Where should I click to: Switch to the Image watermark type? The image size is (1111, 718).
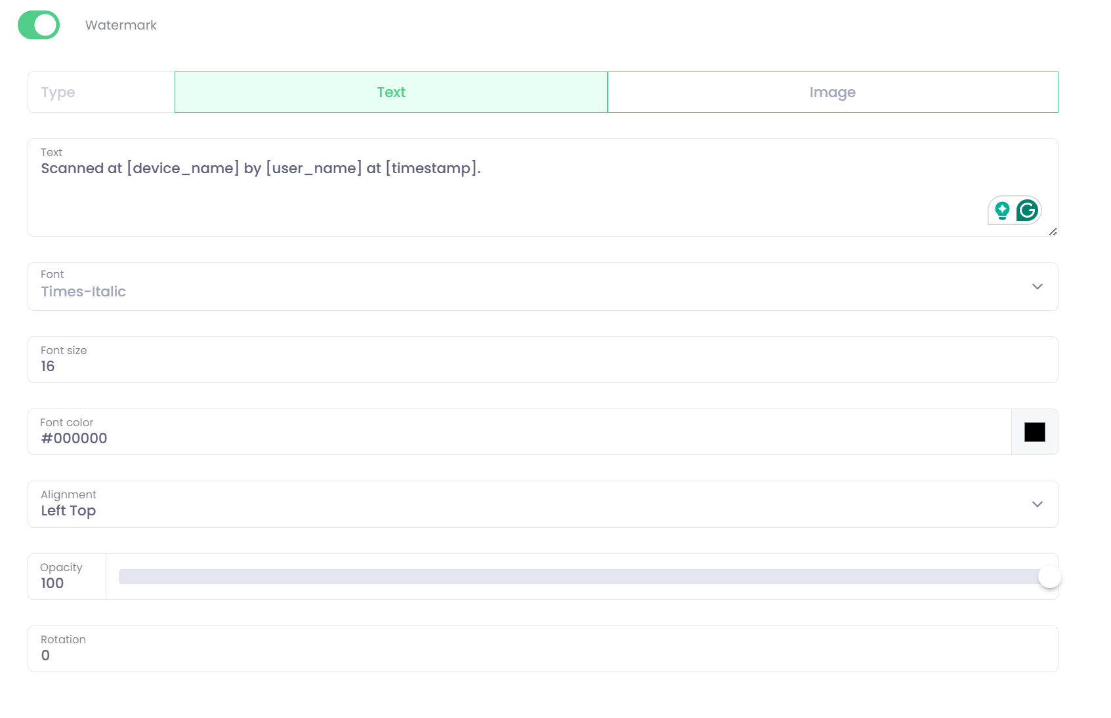(x=832, y=92)
